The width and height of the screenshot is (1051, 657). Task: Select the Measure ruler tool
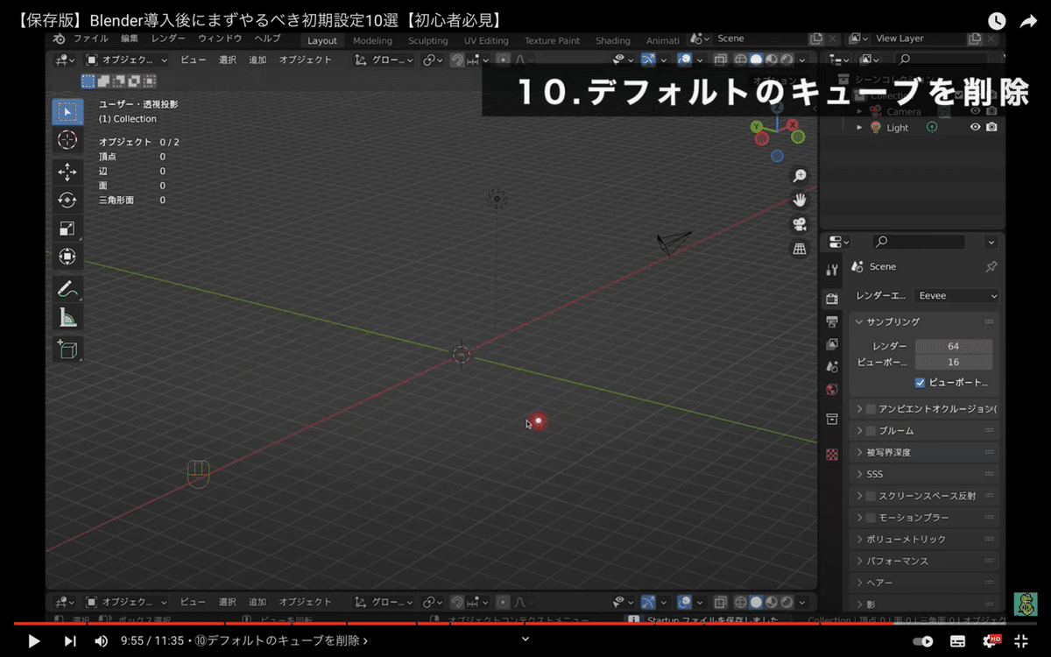pyautogui.click(x=67, y=317)
